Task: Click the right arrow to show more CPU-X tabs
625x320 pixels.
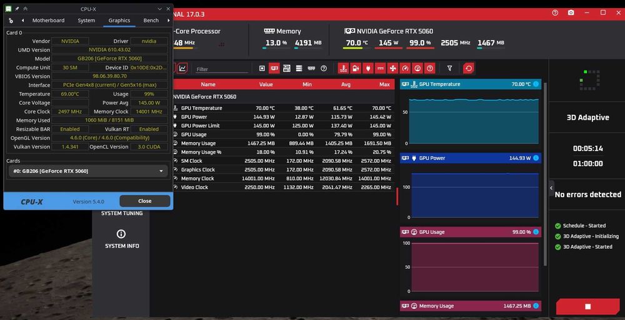Action: 168,21
